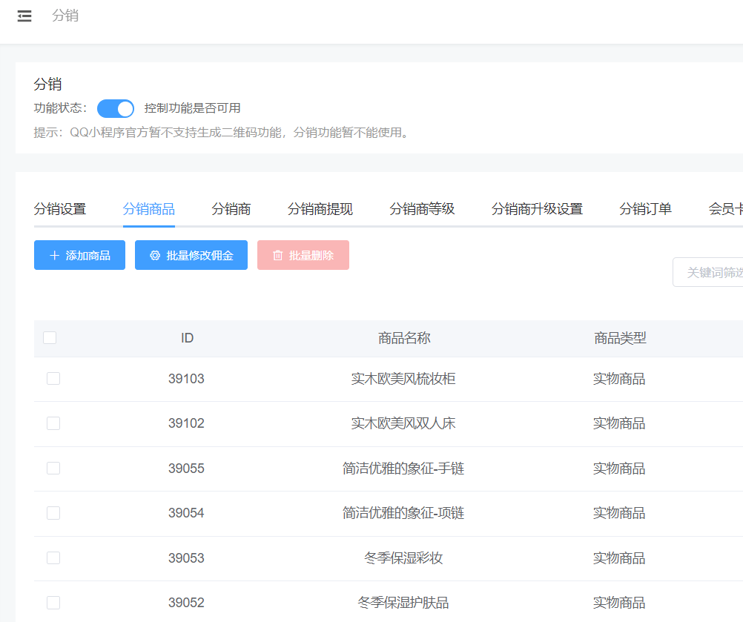Click the ID cell 39053
The image size is (743, 622).
[x=186, y=558]
